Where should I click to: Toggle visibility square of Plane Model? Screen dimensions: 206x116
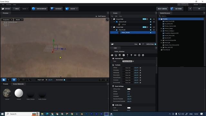tap(151, 30)
